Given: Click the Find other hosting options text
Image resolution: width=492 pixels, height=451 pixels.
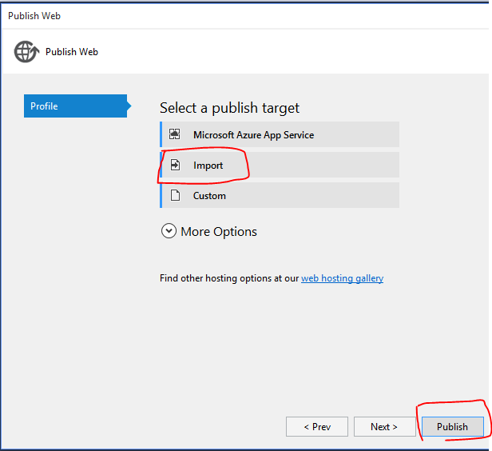Looking at the screenshot, I should (229, 278).
